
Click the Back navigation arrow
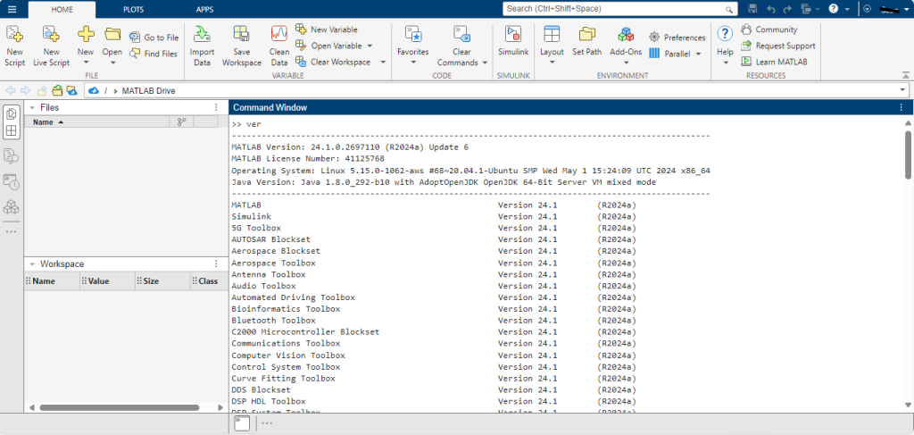pos(10,91)
